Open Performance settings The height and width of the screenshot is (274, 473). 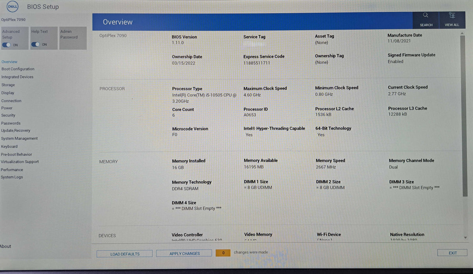click(12, 169)
